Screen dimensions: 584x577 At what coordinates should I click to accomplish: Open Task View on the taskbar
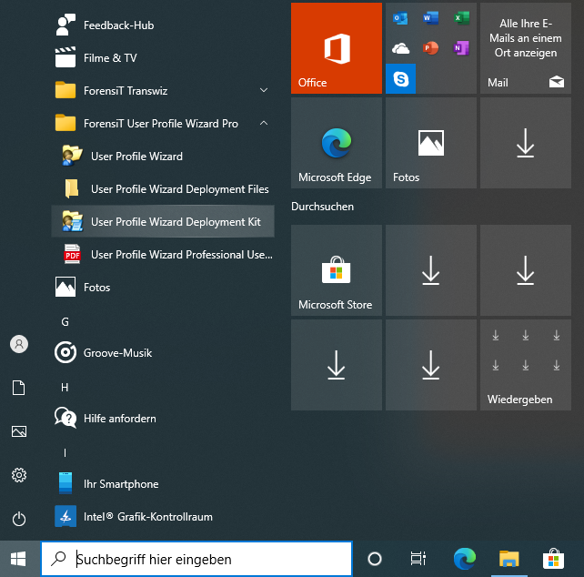coord(418,559)
